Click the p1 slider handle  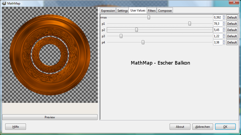pyautogui.click(x=190, y=24)
